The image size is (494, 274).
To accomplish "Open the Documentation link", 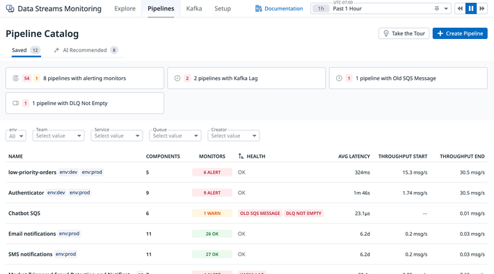I will (x=279, y=8).
